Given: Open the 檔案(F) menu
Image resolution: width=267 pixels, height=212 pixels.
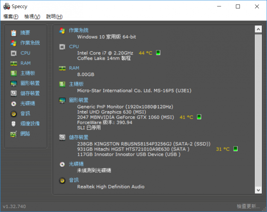Looking at the screenshot, I should coord(11,17).
